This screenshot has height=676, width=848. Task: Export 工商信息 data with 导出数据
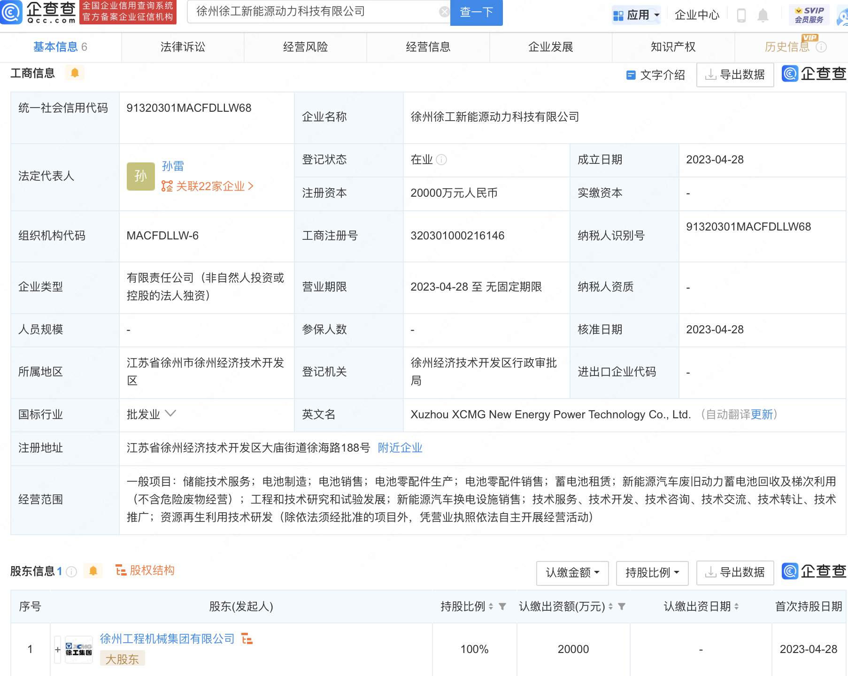735,75
